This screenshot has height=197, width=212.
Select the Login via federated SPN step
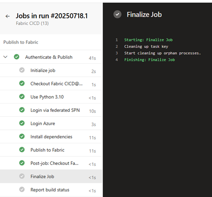coord(51,110)
